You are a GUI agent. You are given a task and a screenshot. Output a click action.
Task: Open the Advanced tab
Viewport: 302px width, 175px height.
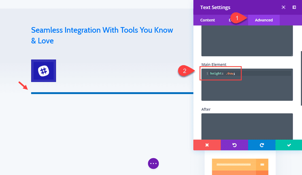(264, 20)
